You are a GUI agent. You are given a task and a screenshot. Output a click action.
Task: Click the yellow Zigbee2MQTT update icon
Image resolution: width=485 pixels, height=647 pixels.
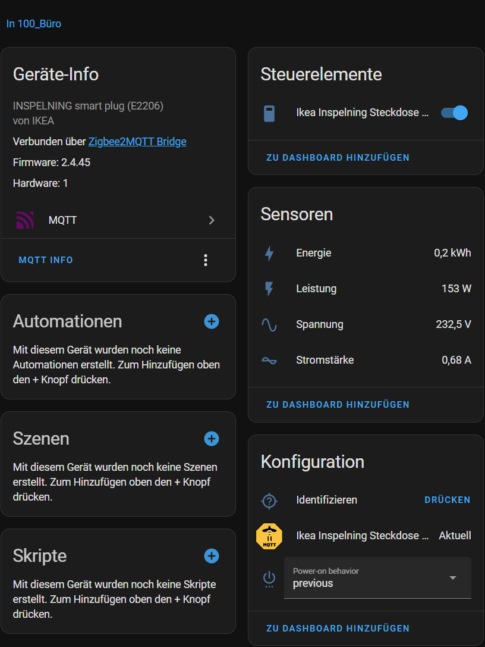[x=269, y=536]
